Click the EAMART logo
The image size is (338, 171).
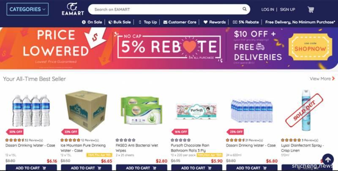click(73, 9)
